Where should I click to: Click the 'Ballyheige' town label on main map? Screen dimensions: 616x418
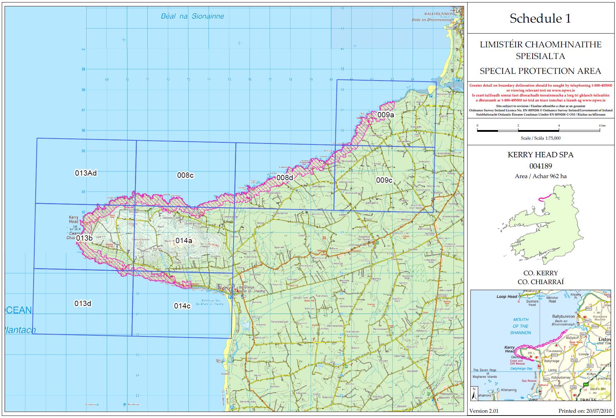pyautogui.click(x=247, y=287)
